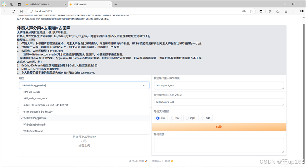Switch to the GPT-SoVITS WebUI tab
306x167 pixels.
pyautogui.click(x=46, y=4)
